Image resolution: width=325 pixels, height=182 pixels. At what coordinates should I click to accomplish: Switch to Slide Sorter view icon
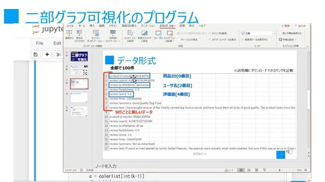249,170
